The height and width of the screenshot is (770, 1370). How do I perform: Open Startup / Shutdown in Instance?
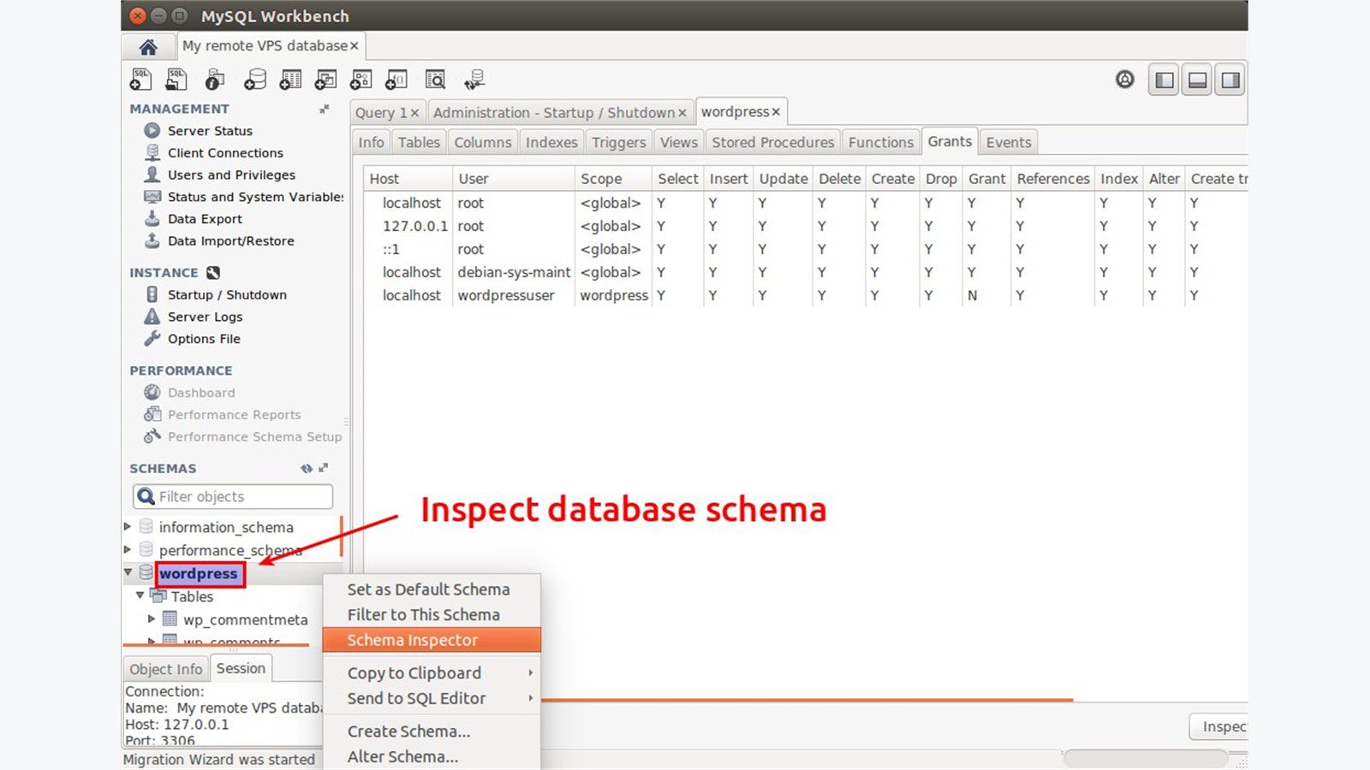(227, 294)
